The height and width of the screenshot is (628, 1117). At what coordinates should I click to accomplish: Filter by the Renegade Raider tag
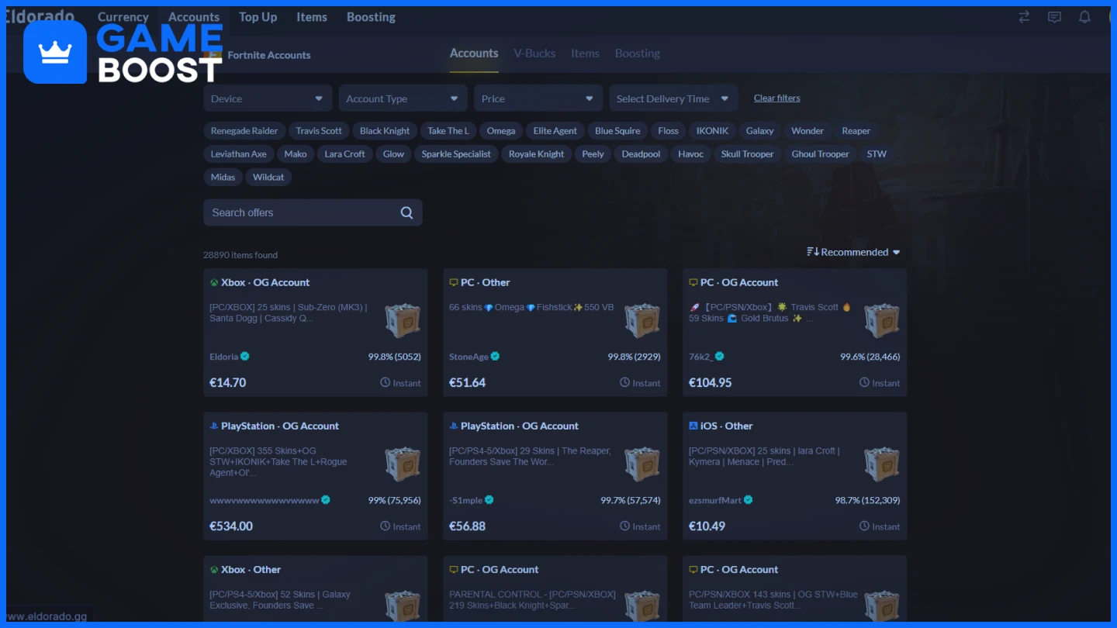244,131
